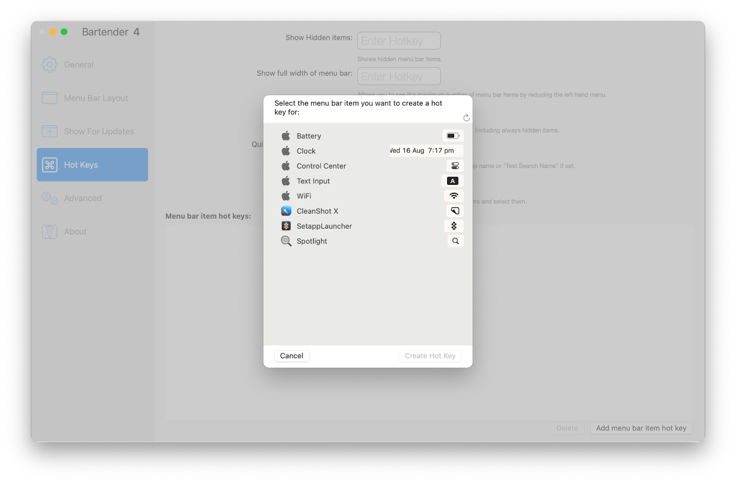This screenshot has height=483, width=736.
Task: Select the Control Center row text
Action: click(x=321, y=166)
